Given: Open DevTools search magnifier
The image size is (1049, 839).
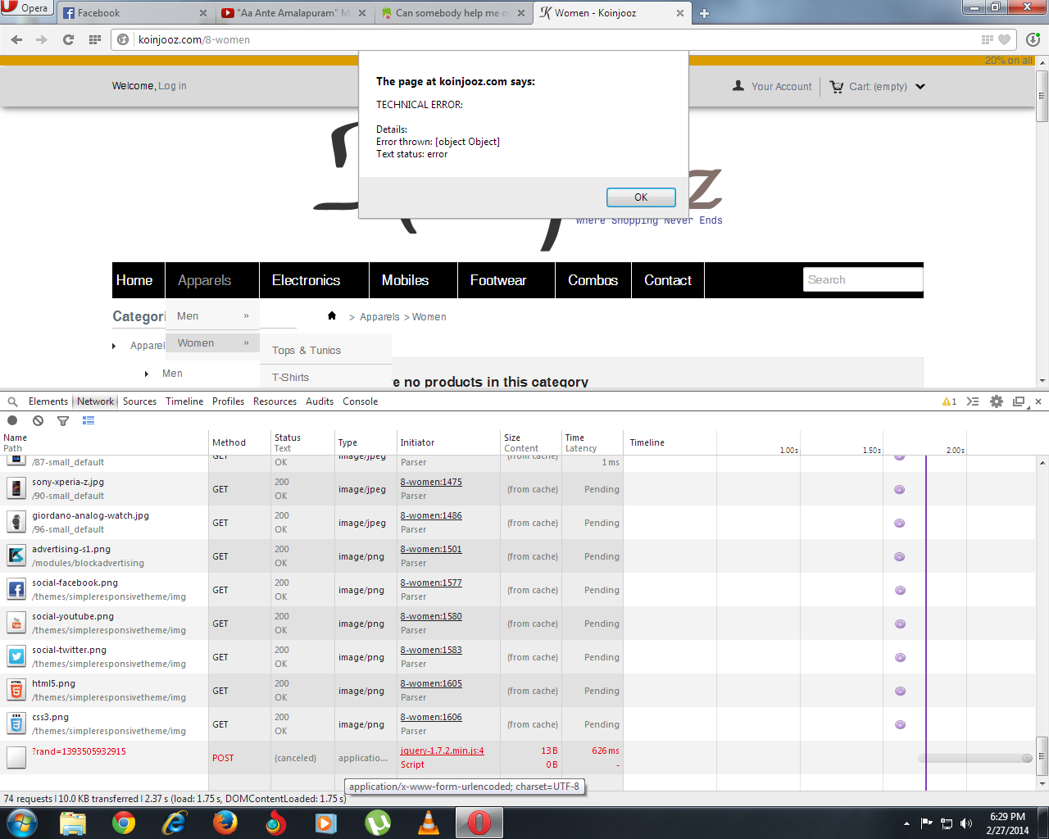Looking at the screenshot, I should pyautogui.click(x=12, y=401).
